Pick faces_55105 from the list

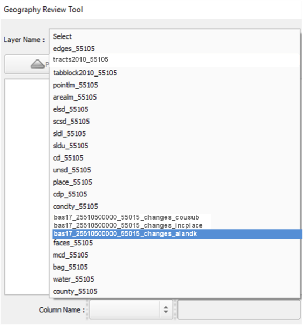point(175,243)
